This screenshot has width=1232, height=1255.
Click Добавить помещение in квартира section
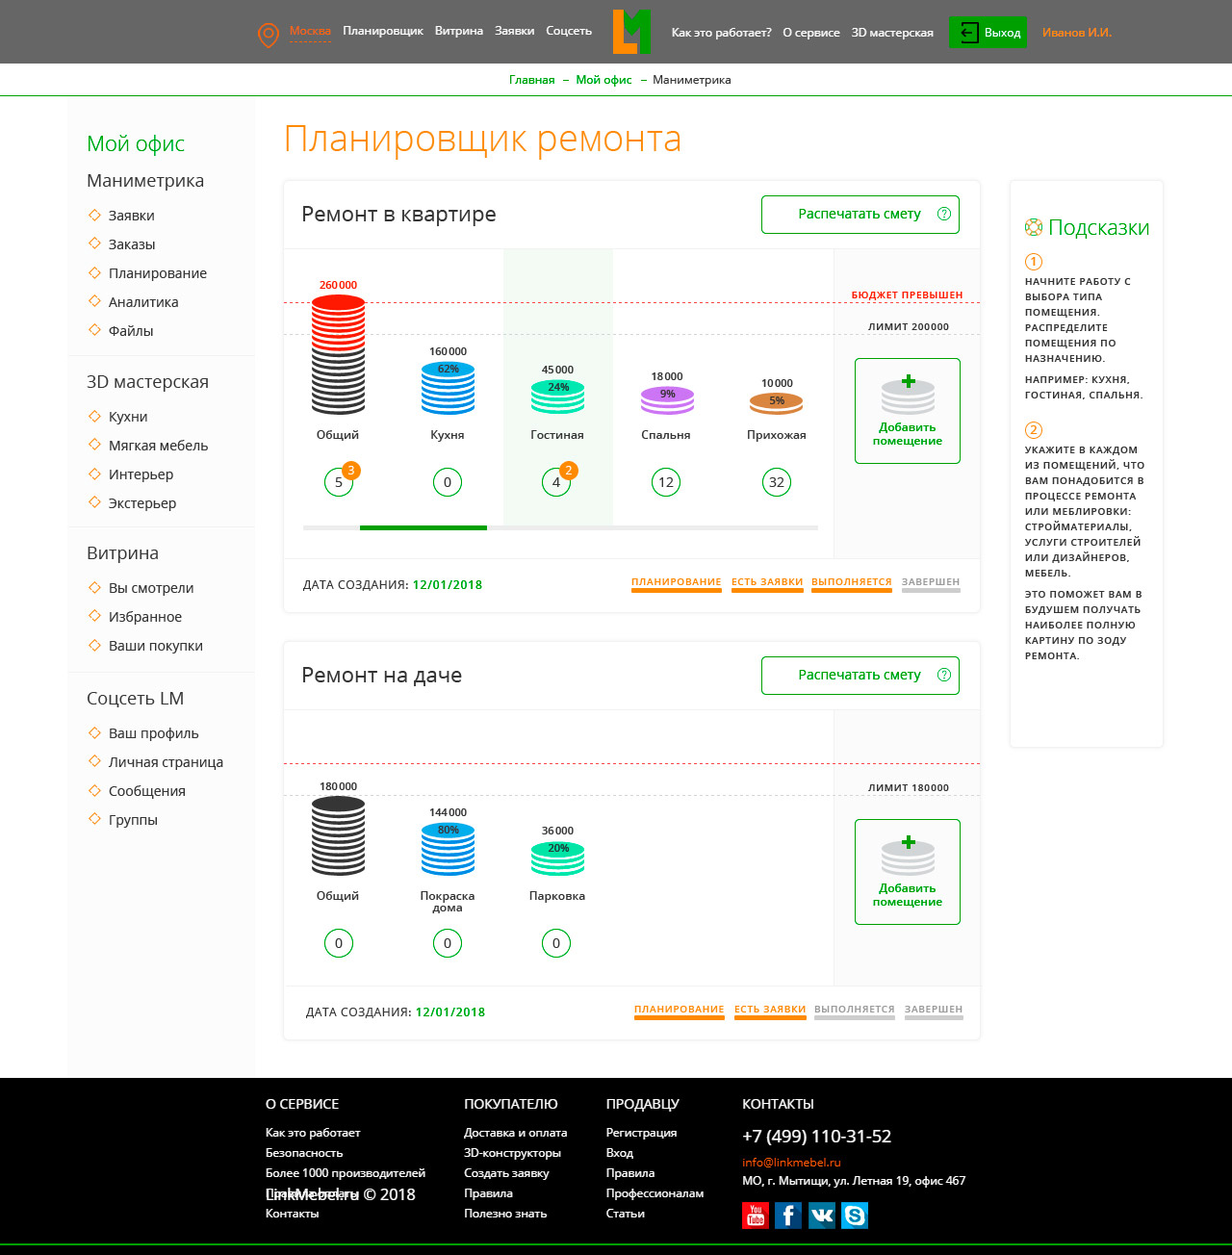908,411
